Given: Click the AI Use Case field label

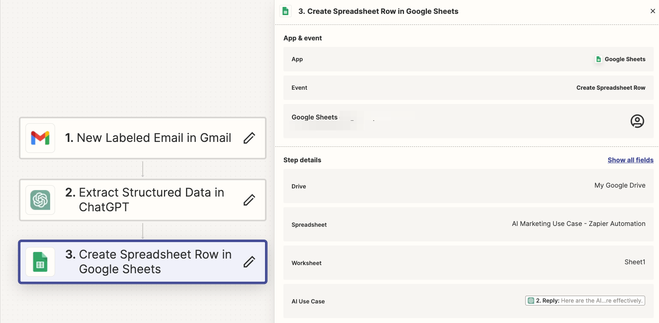Looking at the screenshot, I should click(x=308, y=301).
